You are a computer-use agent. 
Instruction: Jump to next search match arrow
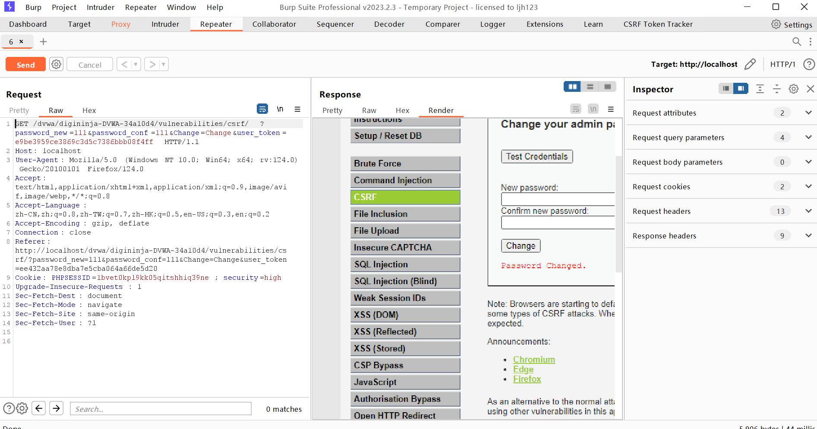pos(57,408)
